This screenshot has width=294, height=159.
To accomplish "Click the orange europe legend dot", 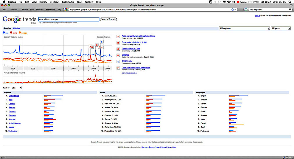I will pyautogui.click(x=20, y=32).
